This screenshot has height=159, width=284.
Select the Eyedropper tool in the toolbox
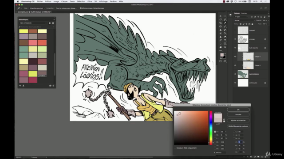coord(225,23)
